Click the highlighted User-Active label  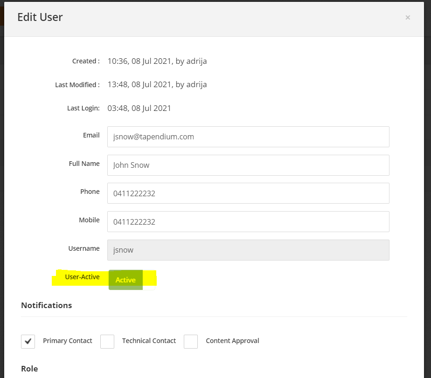(x=83, y=276)
